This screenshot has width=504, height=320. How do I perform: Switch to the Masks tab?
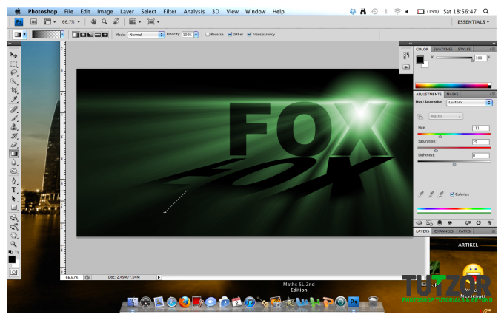coord(452,94)
